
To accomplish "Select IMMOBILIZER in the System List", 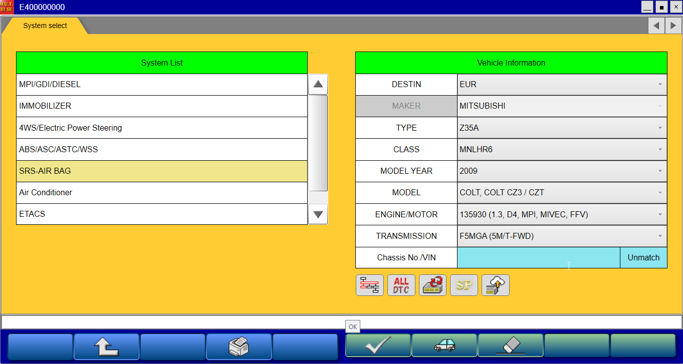I will point(161,106).
